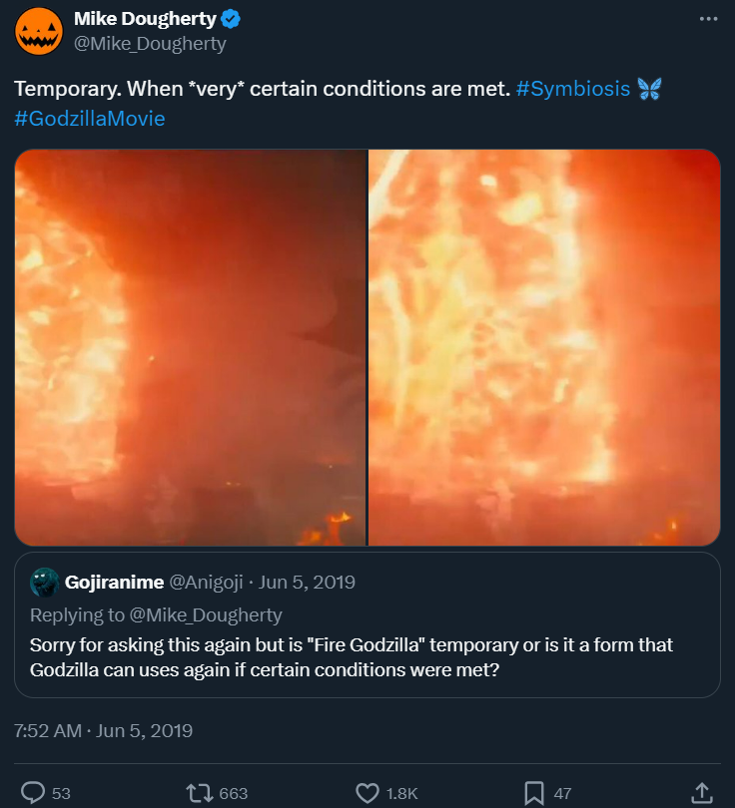Like the tweet with heart icon

pyautogui.click(x=367, y=793)
